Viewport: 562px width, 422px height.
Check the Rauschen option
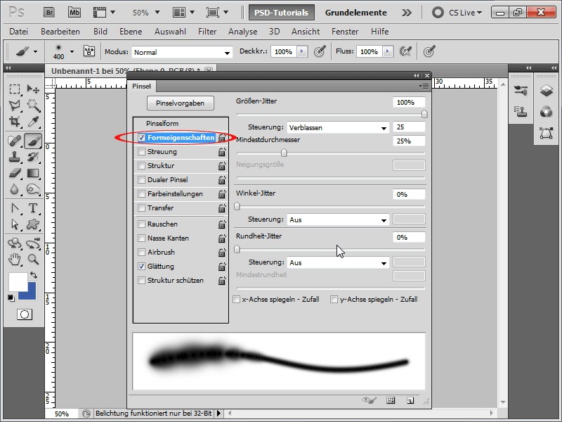(142, 224)
